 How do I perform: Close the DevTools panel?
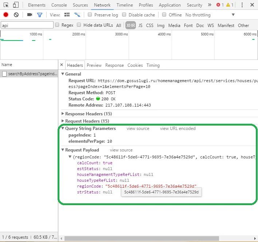point(252,5)
